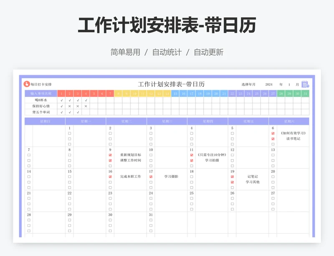The width and height of the screenshot is (334, 256).
Task: Select the 喝8杯水 habit row label
Action: (x=41, y=100)
